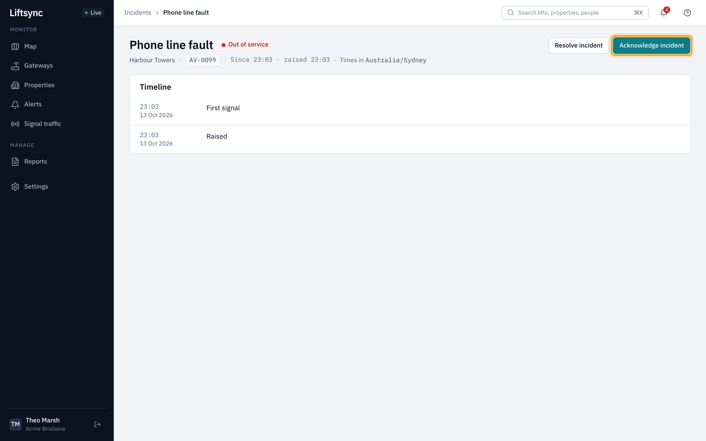Open notifications bell with 4 badge
The width and height of the screenshot is (706, 441).
tap(664, 13)
